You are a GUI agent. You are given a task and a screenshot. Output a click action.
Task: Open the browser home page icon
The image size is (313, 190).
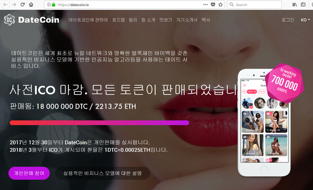pos(31,4)
